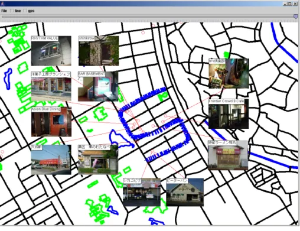The width and height of the screenshot is (300, 231).
Task: Open the 六ebb軒 red-sign restaurant photo at lower left
Action: 51,160
